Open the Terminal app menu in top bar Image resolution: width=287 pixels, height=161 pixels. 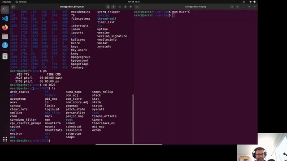point(21,2)
